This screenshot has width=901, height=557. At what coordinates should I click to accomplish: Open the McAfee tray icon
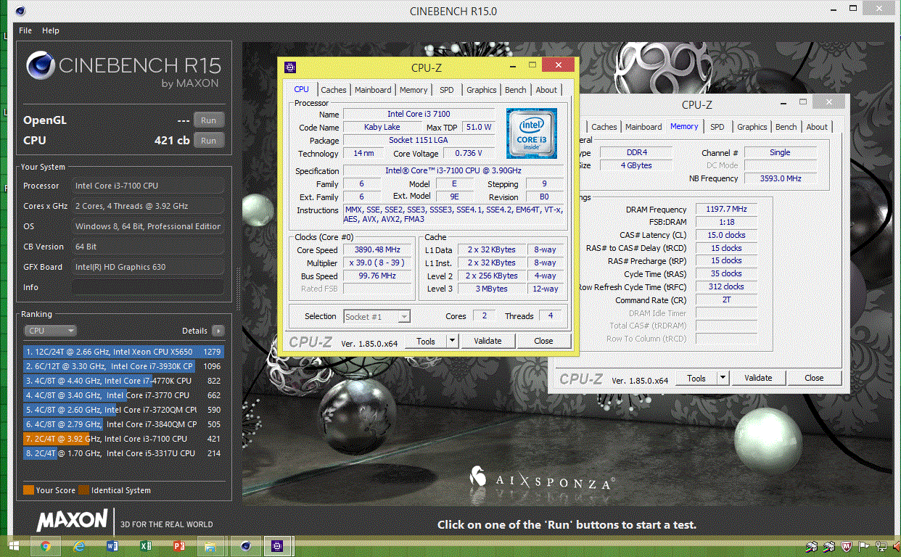[x=847, y=546]
